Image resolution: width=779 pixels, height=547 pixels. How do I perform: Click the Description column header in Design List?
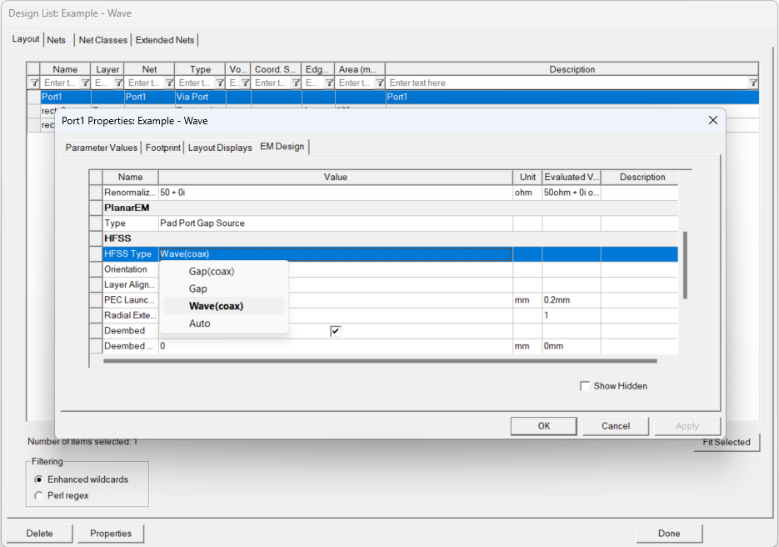pos(572,69)
